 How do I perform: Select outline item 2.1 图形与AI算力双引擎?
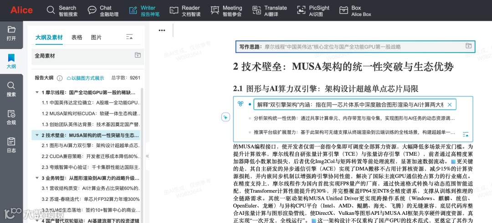pos(91,145)
